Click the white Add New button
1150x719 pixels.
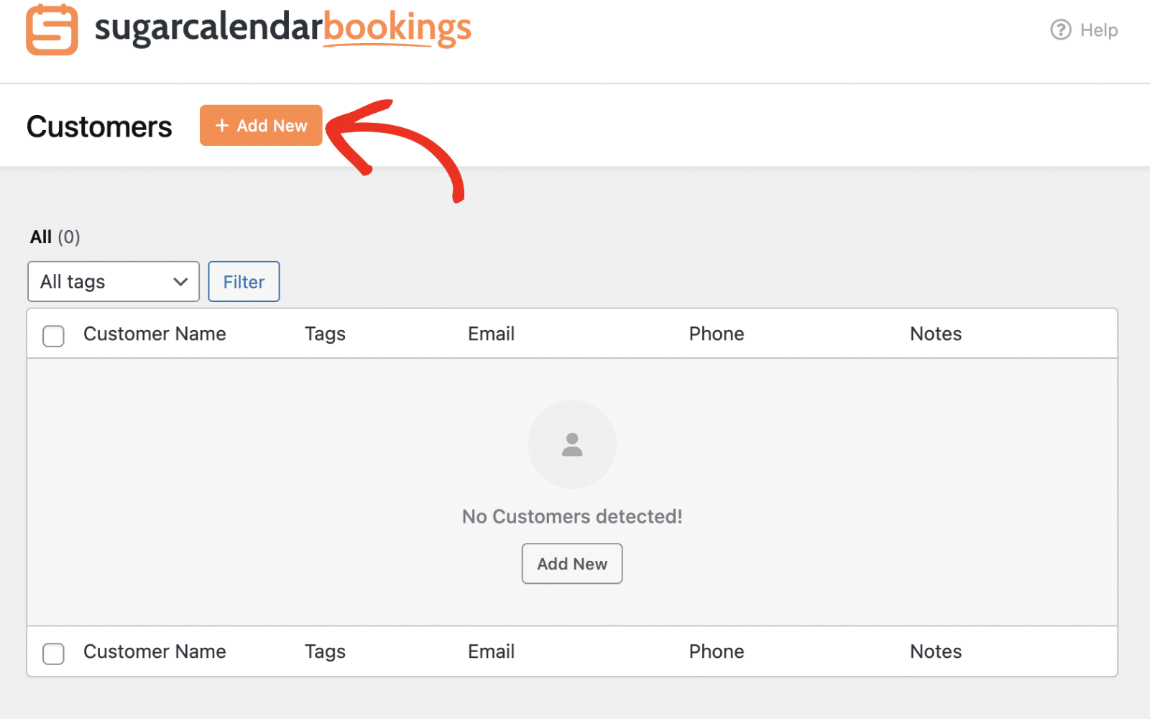click(572, 564)
